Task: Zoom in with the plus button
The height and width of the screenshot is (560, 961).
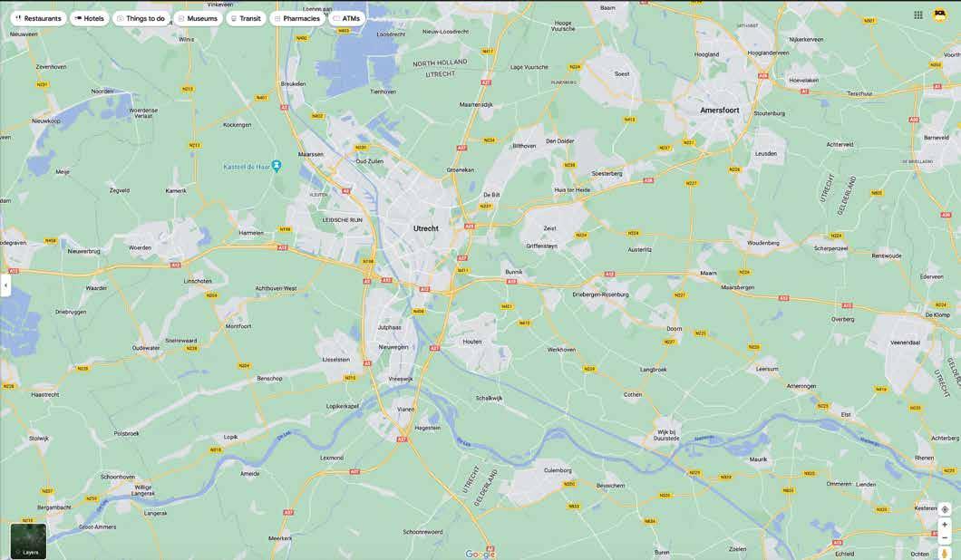Action: click(x=945, y=525)
